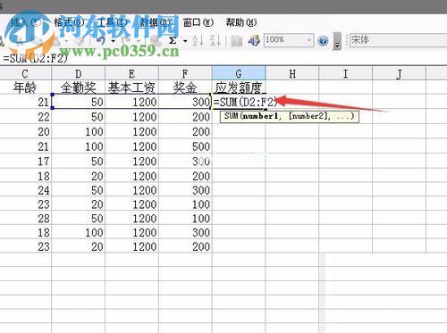Screen dimensions: 447x333
Task: Open the AutoSum dropdown arrow
Action: [185, 41]
